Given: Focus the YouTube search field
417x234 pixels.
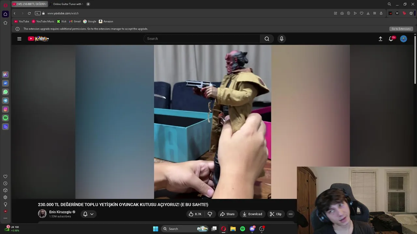Looking at the screenshot, I should pyautogui.click(x=202, y=39).
